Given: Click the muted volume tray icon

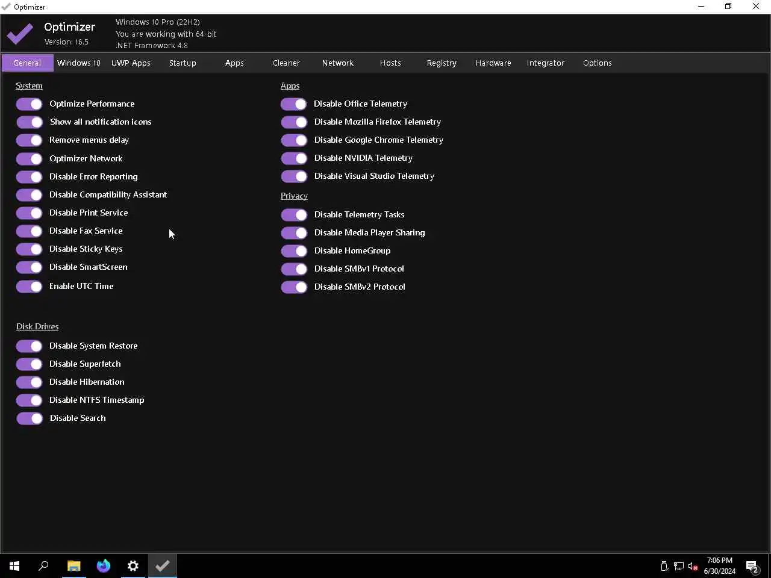Looking at the screenshot, I should [693, 566].
